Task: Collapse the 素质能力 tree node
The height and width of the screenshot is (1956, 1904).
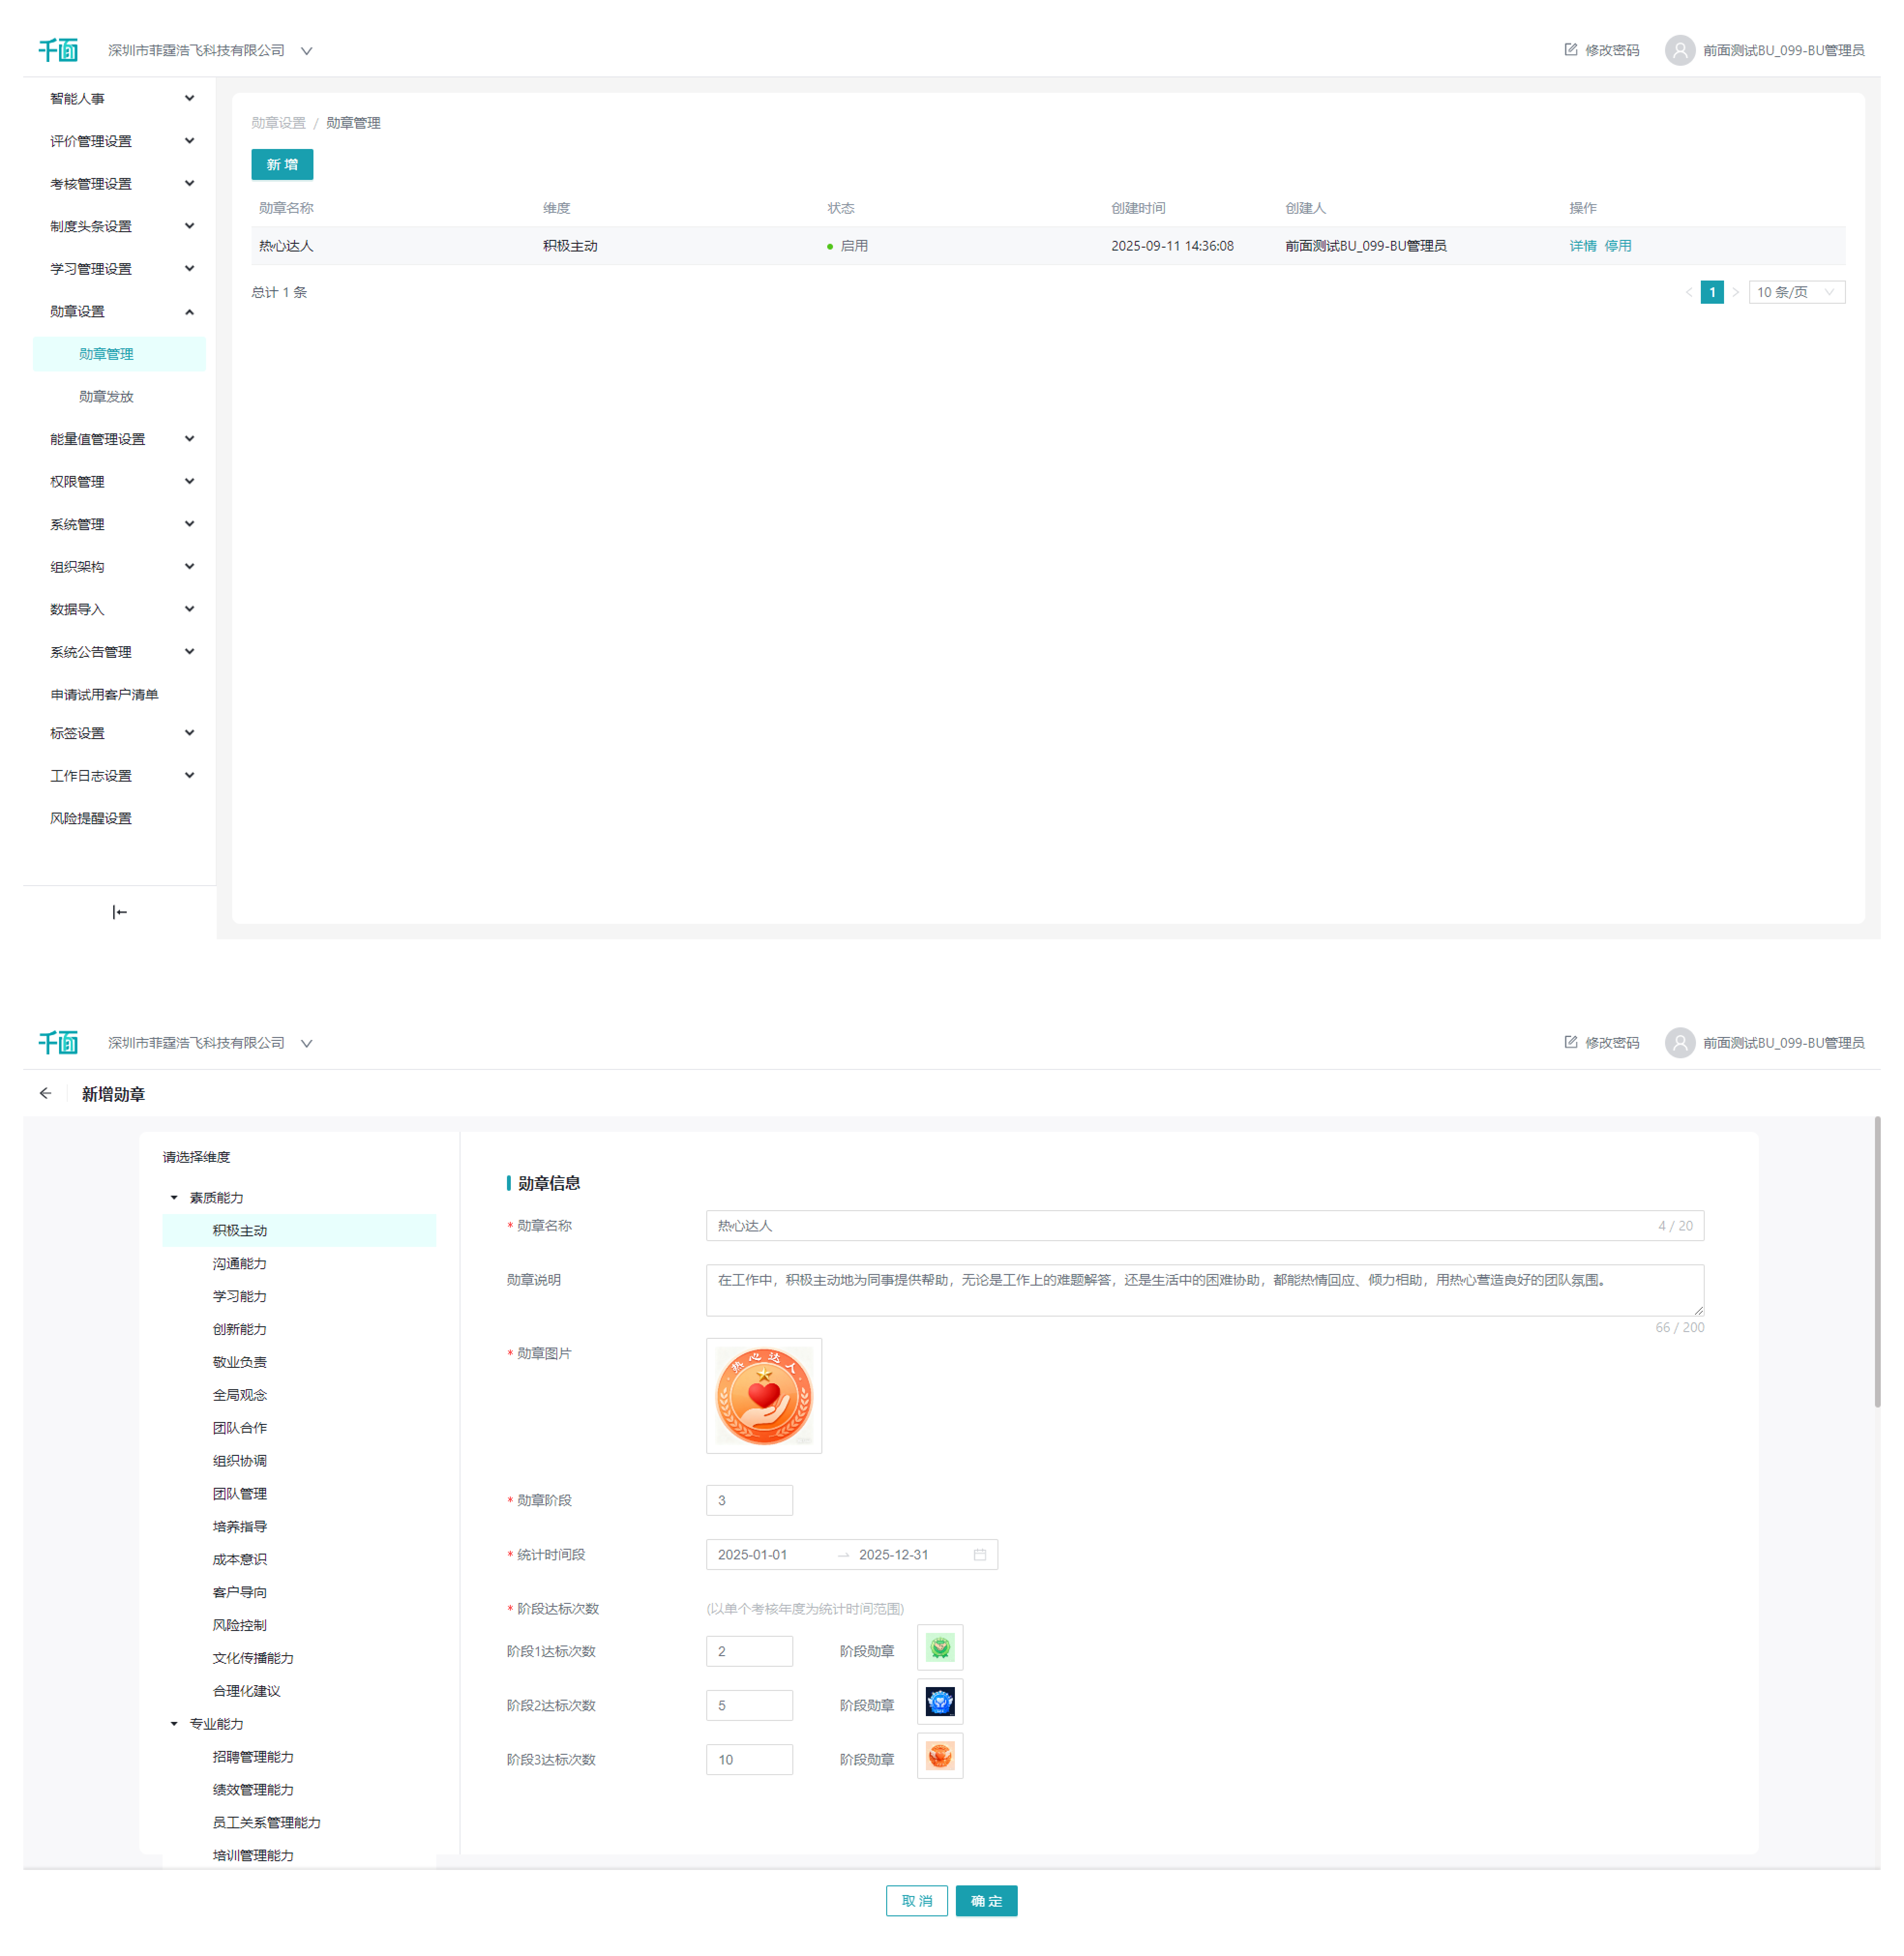Action: click(x=174, y=1198)
